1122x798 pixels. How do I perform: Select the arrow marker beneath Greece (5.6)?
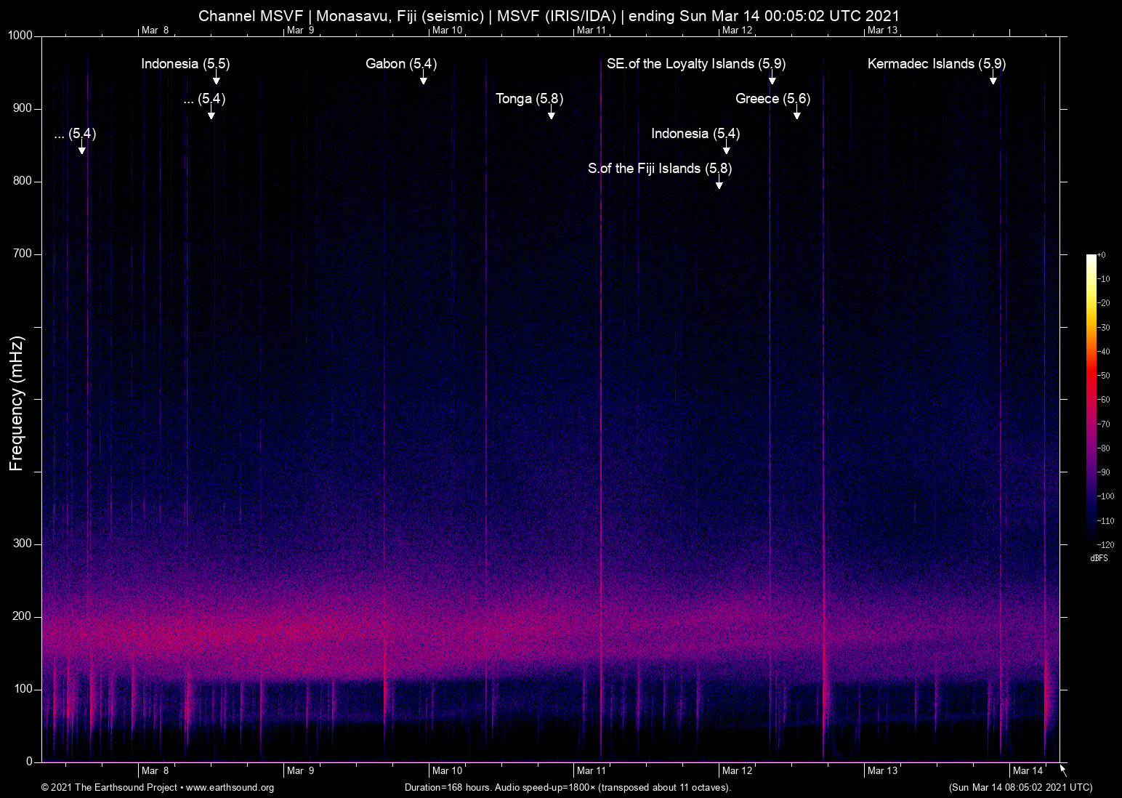[x=797, y=114]
